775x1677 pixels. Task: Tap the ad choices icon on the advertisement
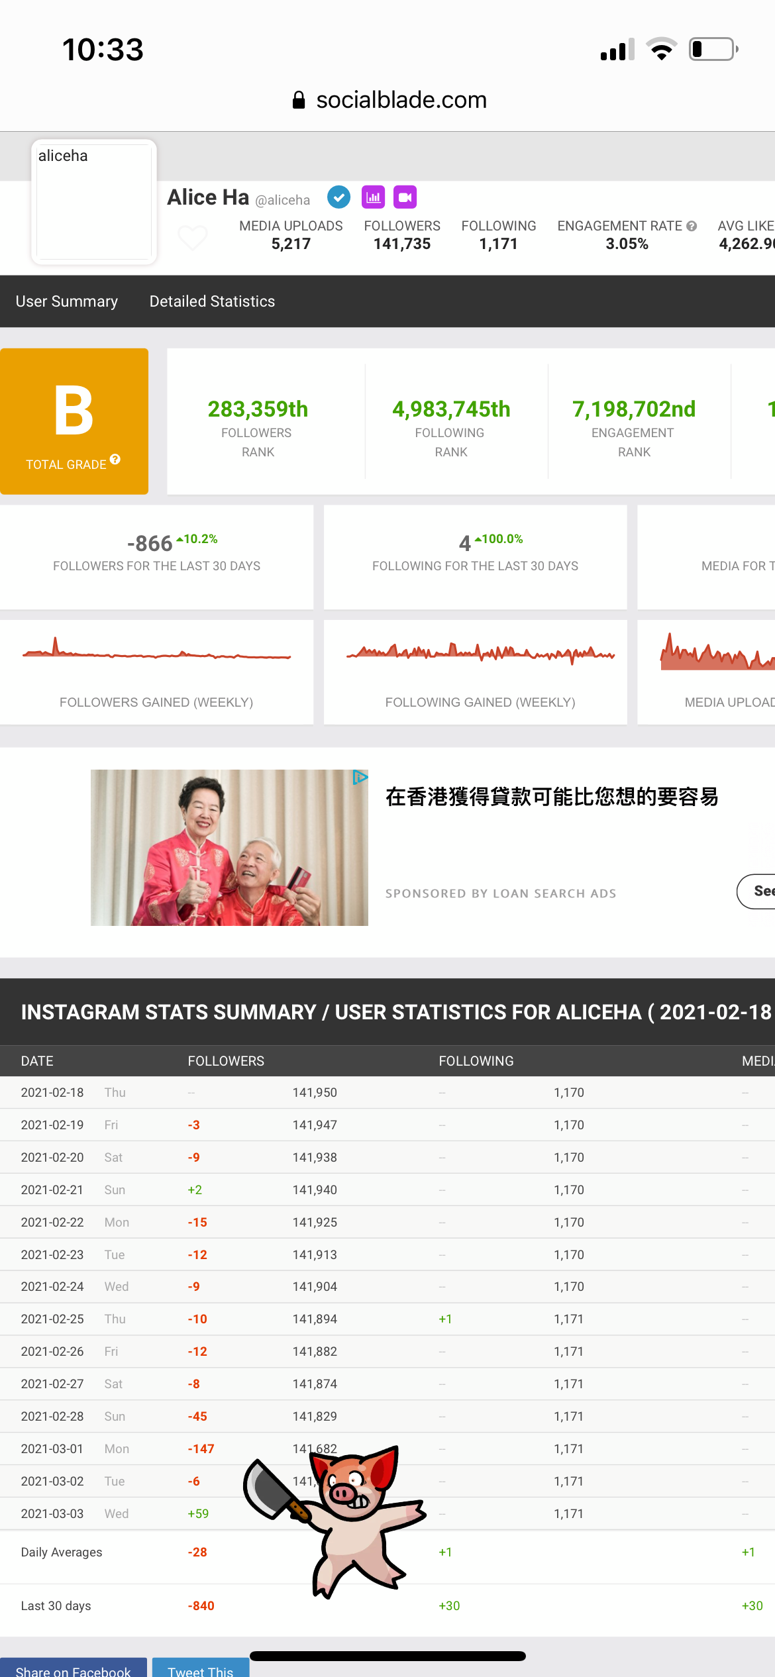pos(360,778)
